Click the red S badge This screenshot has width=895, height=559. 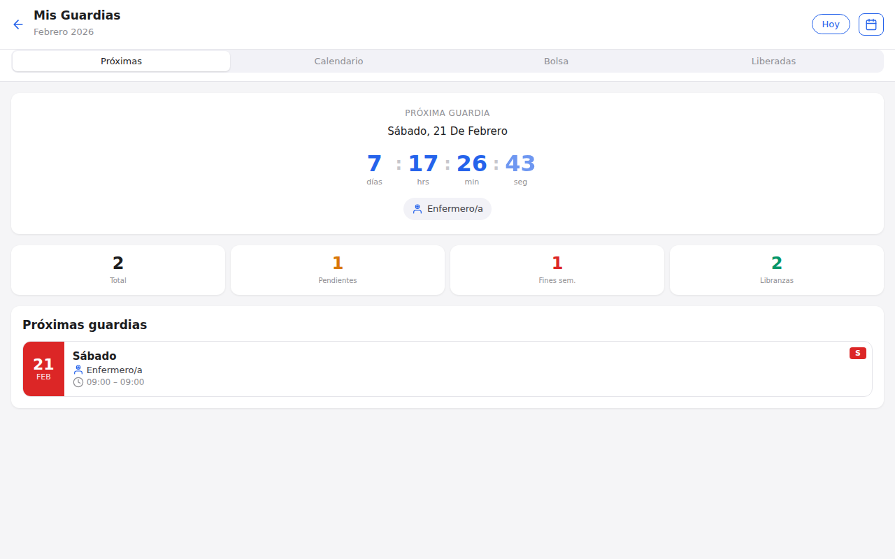(x=857, y=353)
